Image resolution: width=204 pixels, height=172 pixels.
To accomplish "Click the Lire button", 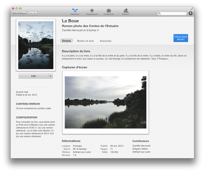I will 34,76.
